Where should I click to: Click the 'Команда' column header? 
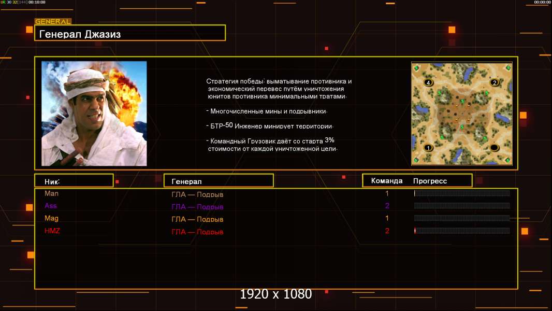click(386, 181)
